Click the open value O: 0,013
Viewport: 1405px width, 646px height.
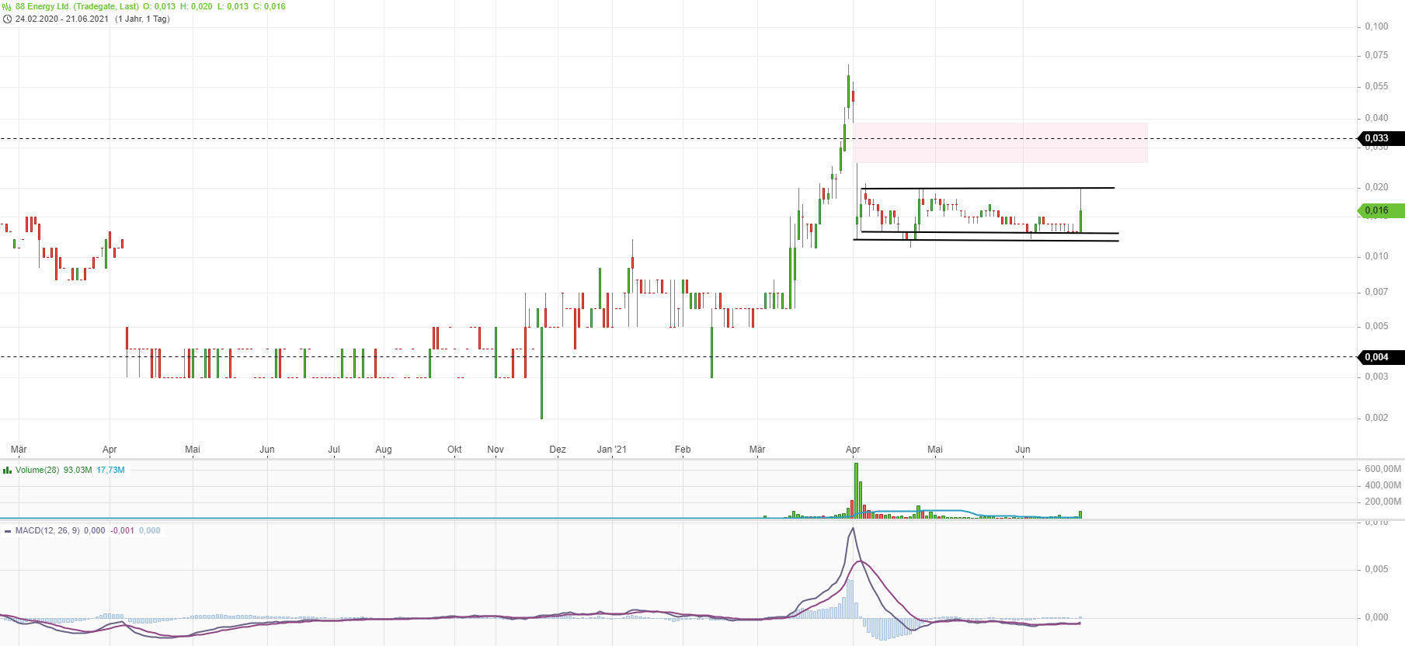point(159,6)
